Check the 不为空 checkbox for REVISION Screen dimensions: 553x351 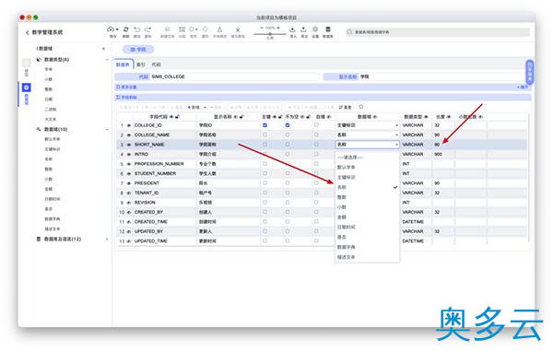pos(288,203)
